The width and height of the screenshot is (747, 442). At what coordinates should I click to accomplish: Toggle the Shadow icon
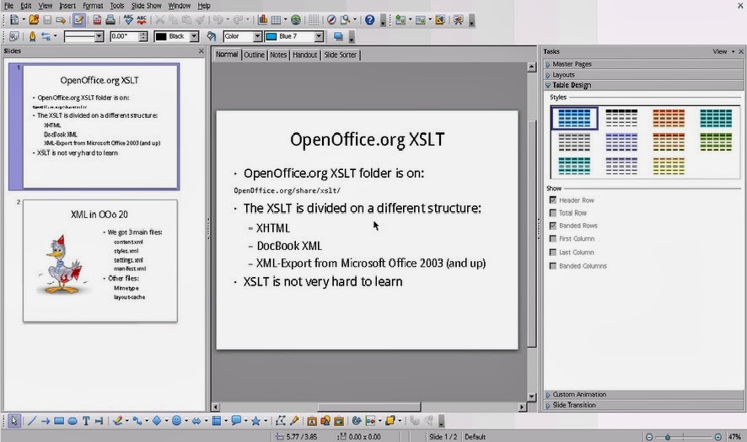point(338,36)
